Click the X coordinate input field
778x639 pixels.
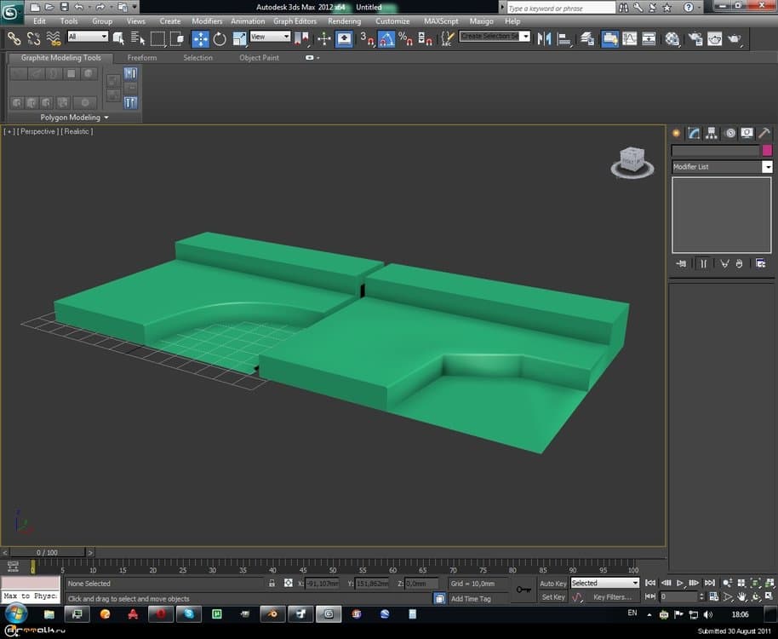(x=322, y=584)
